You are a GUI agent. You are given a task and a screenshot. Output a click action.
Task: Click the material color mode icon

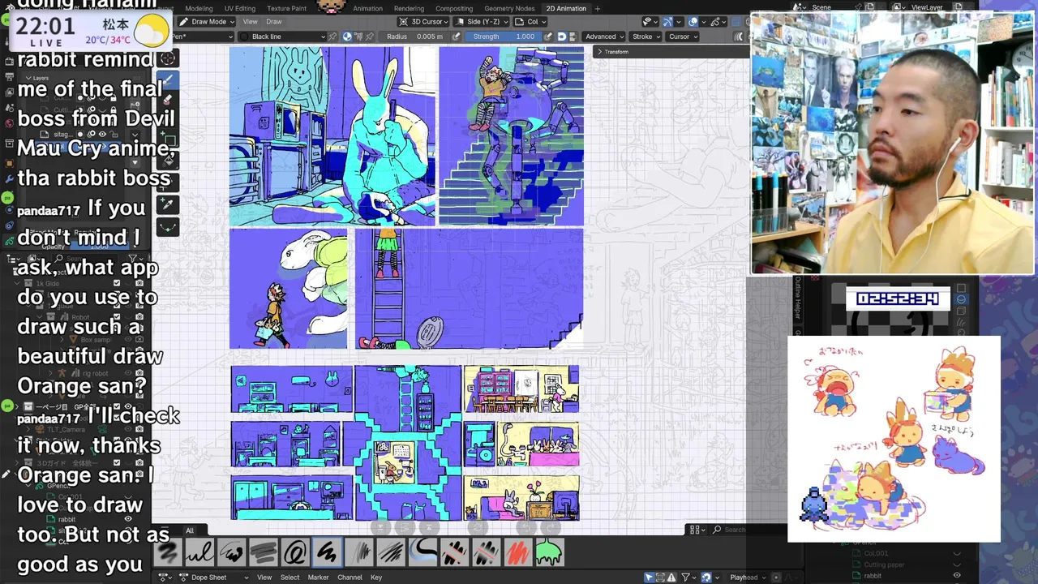347,36
